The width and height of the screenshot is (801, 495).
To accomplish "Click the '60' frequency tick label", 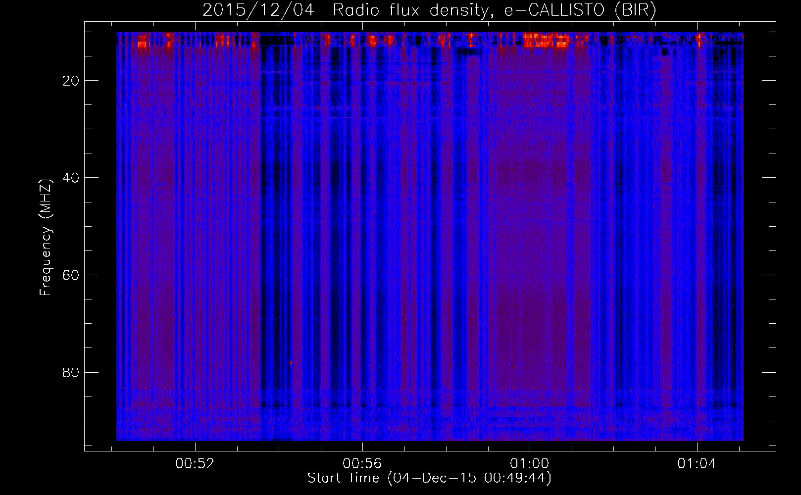I will (71, 275).
